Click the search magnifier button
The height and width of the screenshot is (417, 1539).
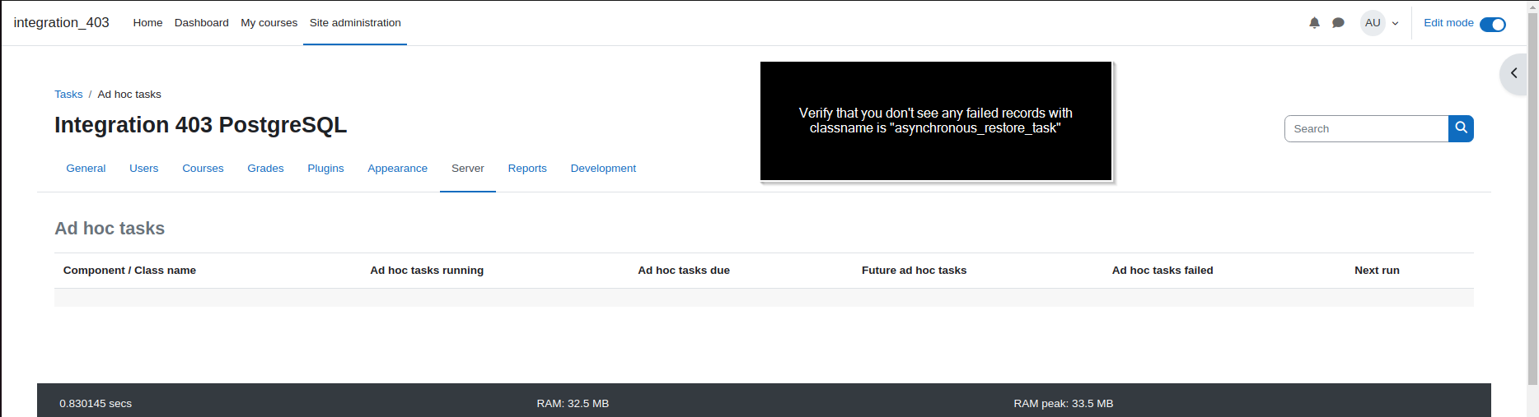click(1461, 128)
